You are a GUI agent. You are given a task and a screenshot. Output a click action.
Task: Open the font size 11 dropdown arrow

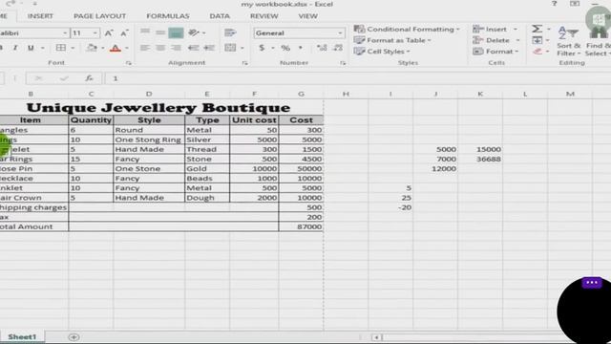[x=95, y=33]
